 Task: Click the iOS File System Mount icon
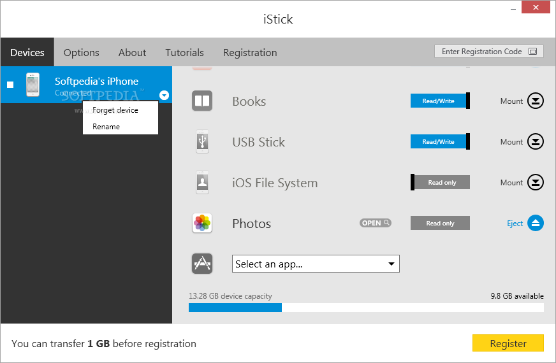tap(536, 182)
